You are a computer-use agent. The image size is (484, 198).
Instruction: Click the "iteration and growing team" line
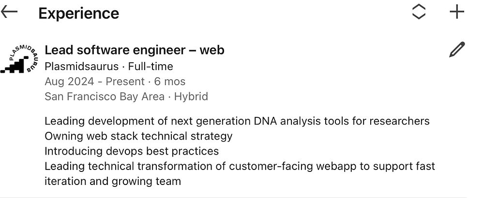(113, 182)
